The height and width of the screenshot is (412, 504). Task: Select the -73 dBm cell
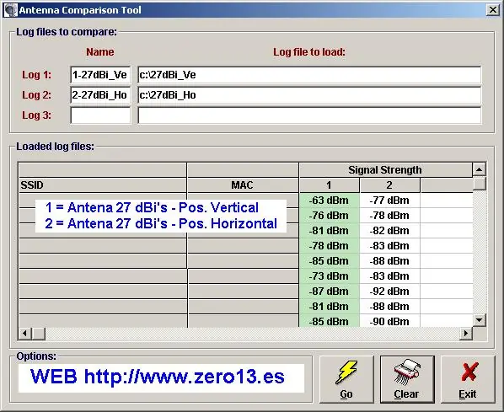[330, 276]
